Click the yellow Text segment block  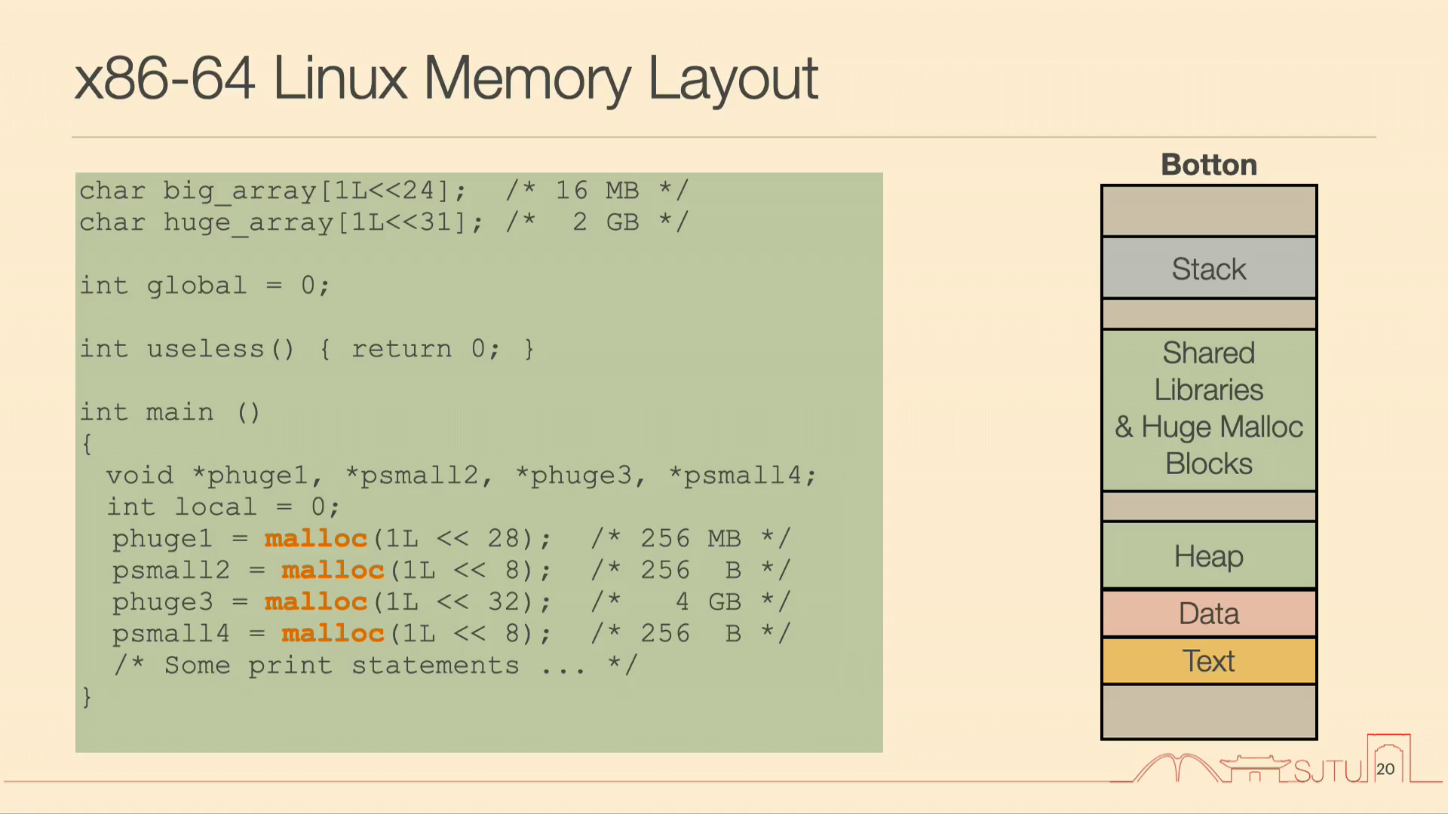1209,661
